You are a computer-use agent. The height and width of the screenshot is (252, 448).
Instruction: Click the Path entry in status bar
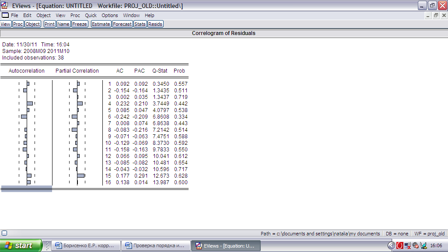(320, 234)
